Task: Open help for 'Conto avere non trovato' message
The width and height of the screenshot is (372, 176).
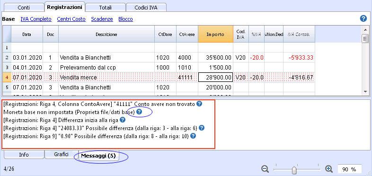Action: [200, 104]
